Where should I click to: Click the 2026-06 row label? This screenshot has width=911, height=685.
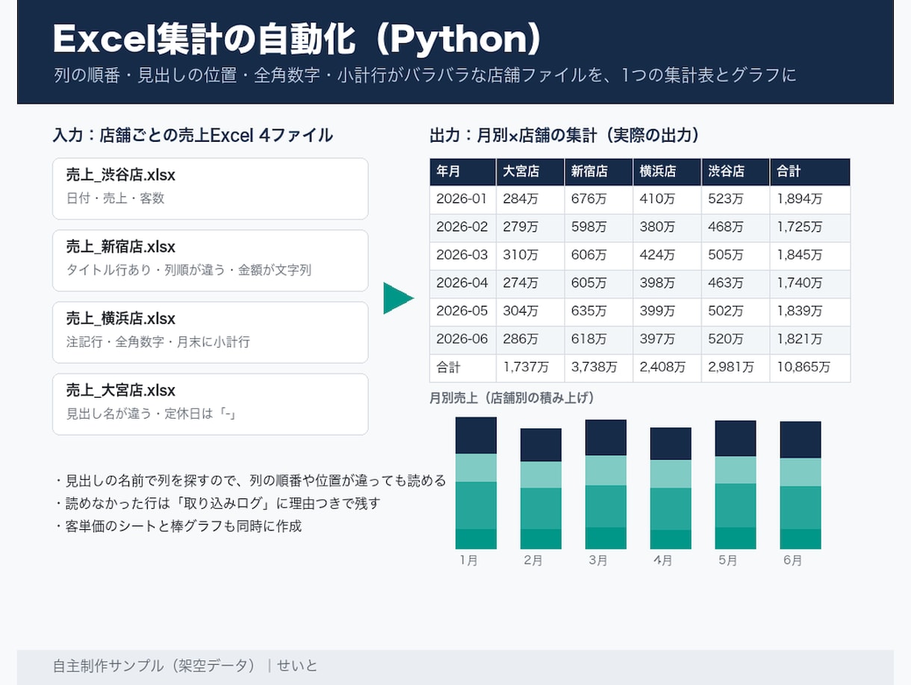(x=463, y=340)
